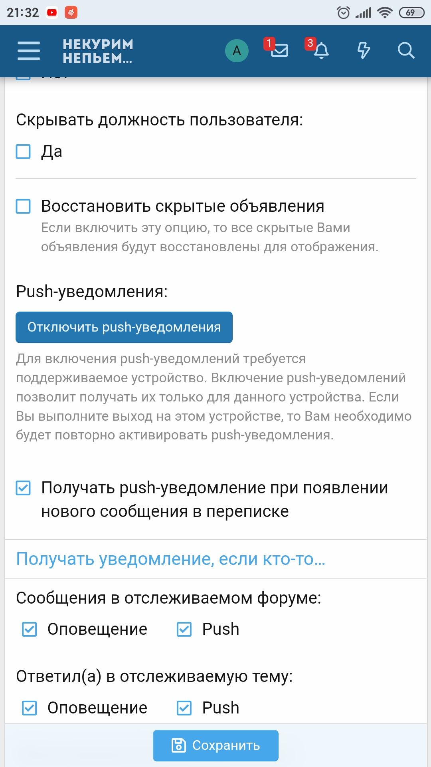Tap the YouTube status bar icon
431x767 pixels.
pyautogui.click(x=52, y=13)
